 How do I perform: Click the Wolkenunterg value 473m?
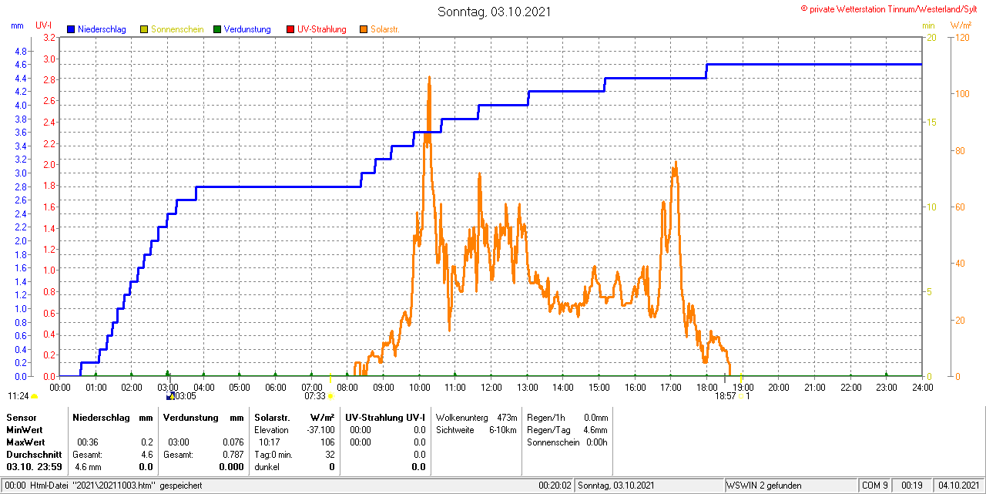[507, 417]
